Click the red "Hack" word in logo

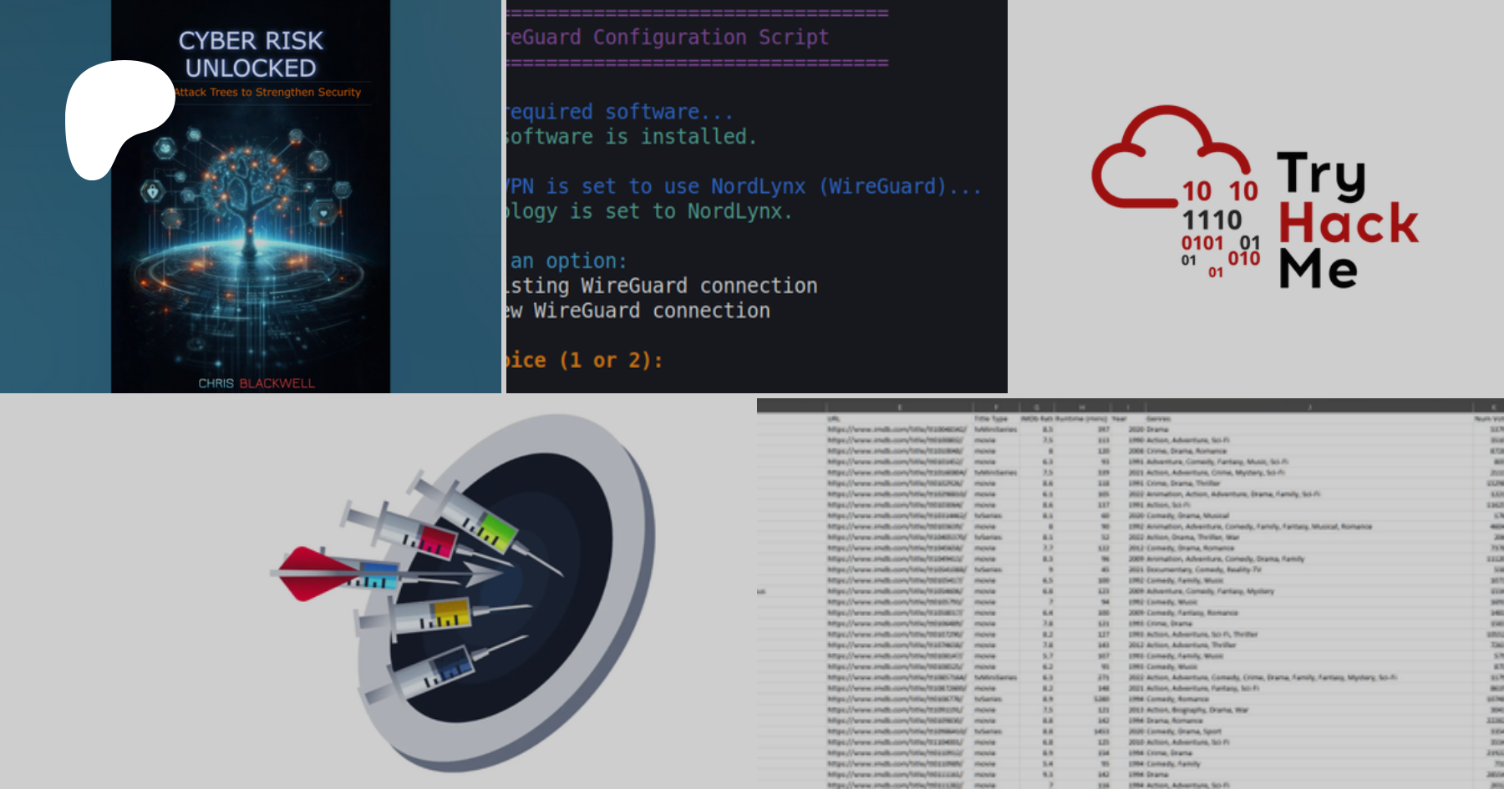(1348, 223)
